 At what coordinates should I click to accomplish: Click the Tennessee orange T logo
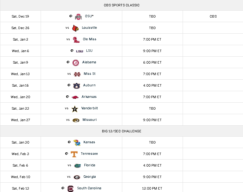[x=74, y=154]
